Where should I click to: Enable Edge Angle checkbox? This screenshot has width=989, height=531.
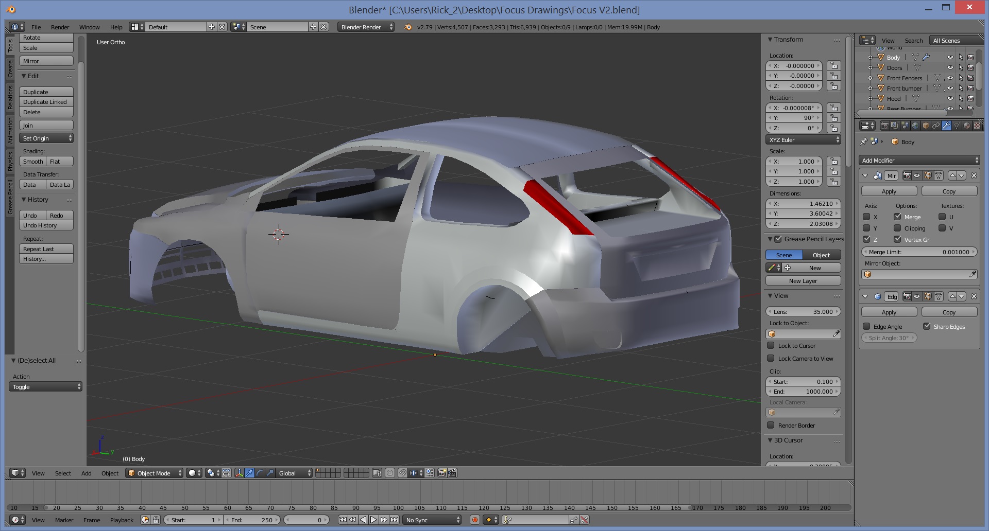pyautogui.click(x=866, y=326)
